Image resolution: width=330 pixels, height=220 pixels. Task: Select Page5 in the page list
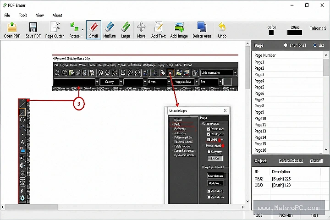coord(287,87)
